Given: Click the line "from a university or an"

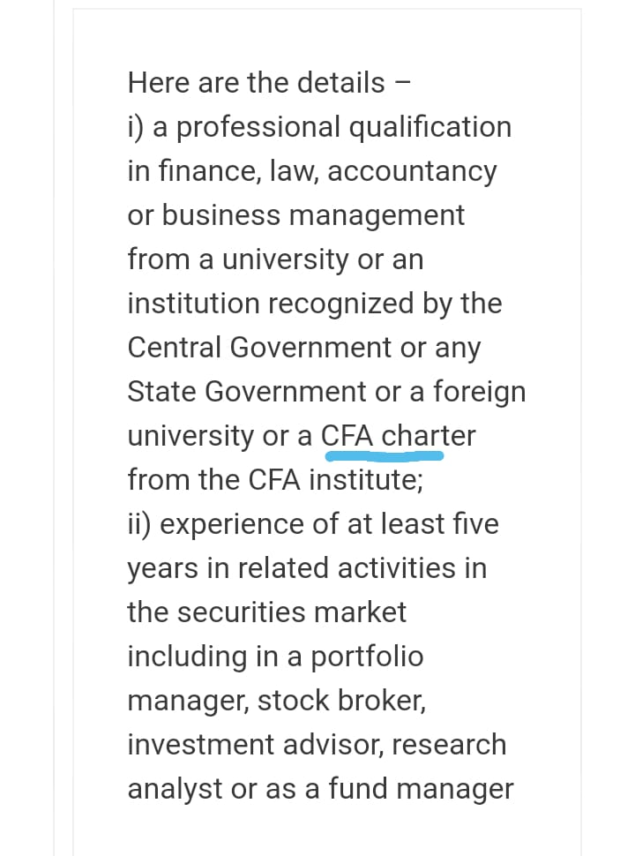Looking at the screenshot, I should (x=275, y=259).
